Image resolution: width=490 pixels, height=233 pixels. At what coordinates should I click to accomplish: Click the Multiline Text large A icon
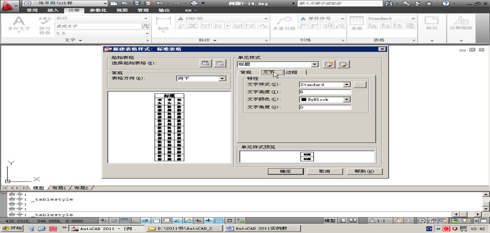click(19, 22)
